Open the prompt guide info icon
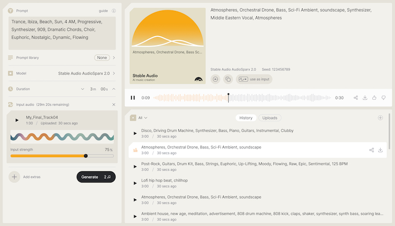 114,10
